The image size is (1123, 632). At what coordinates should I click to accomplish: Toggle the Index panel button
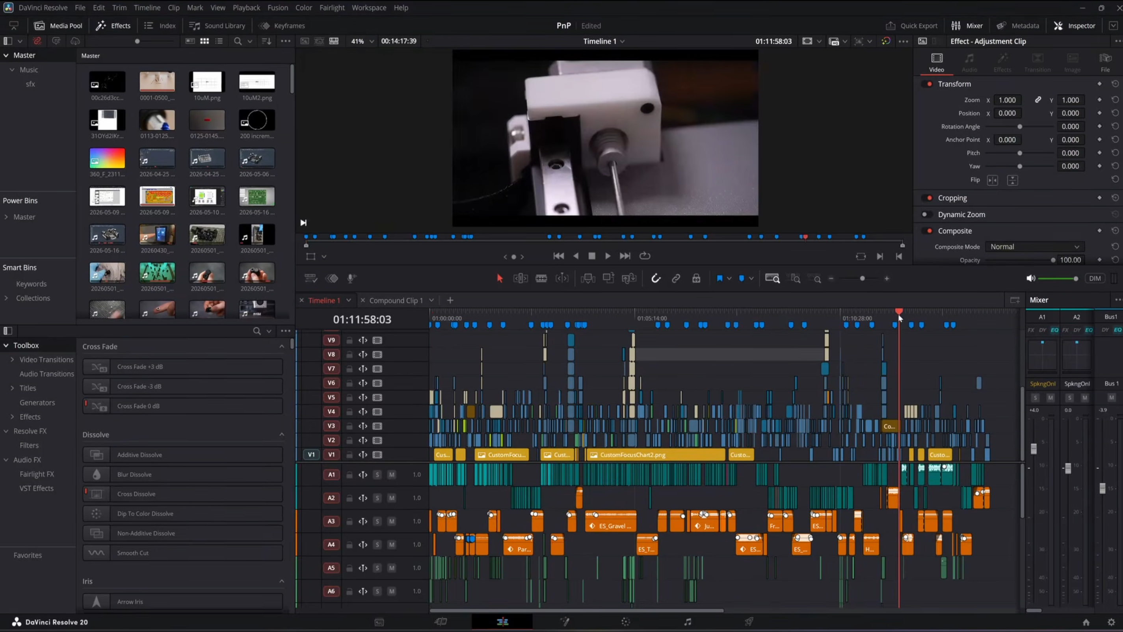160,26
